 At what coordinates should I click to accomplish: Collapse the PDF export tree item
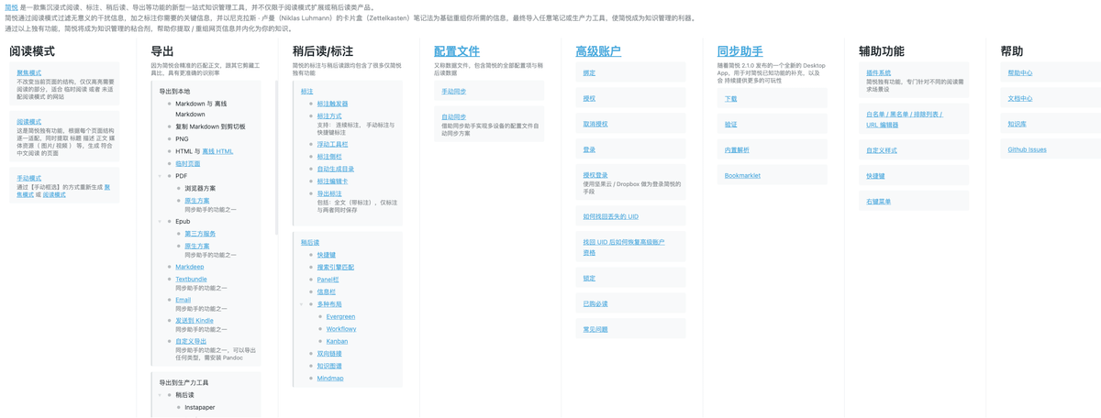(160, 176)
